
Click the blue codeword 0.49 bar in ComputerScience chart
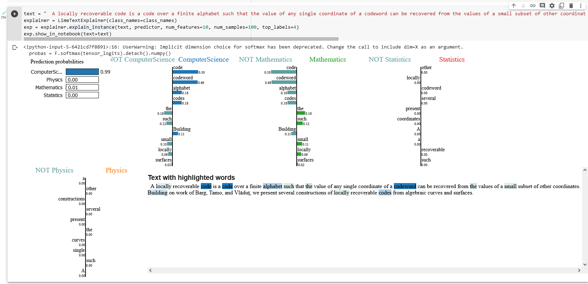[x=185, y=82]
